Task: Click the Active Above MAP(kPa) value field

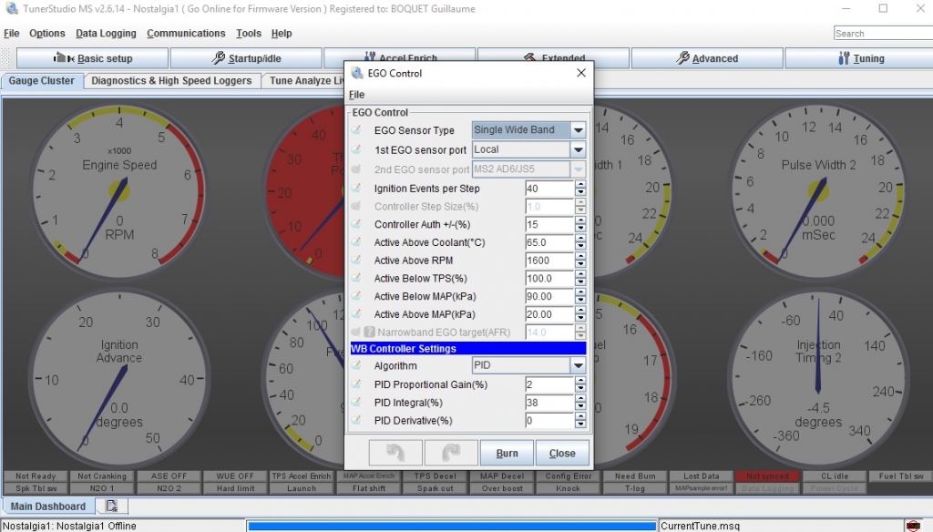Action: [549, 314]
